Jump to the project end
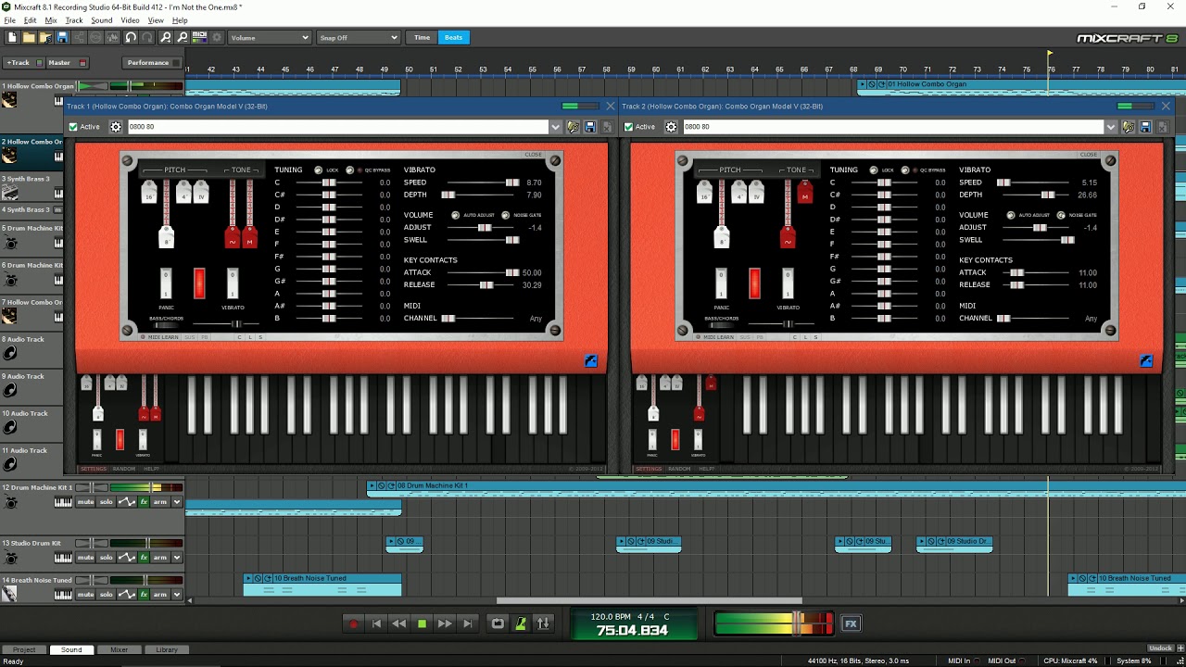The image size is (1186, 667). (468, 623)
